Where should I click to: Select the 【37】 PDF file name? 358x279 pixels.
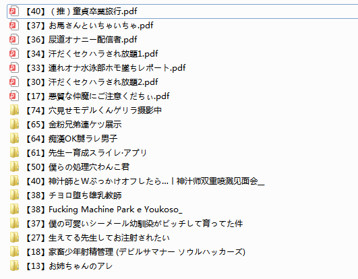[89, 26]
